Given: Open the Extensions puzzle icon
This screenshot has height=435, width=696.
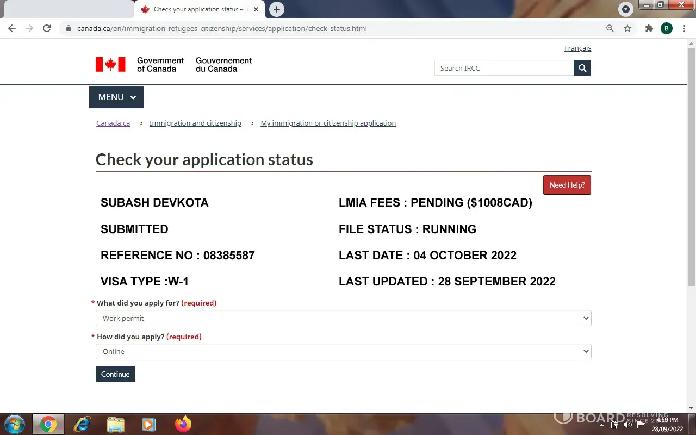Looking at the screenshot, I should [649, 28].
